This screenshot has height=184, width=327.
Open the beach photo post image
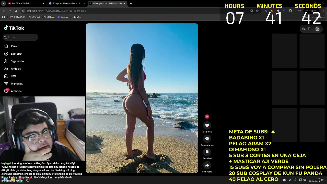142,98
